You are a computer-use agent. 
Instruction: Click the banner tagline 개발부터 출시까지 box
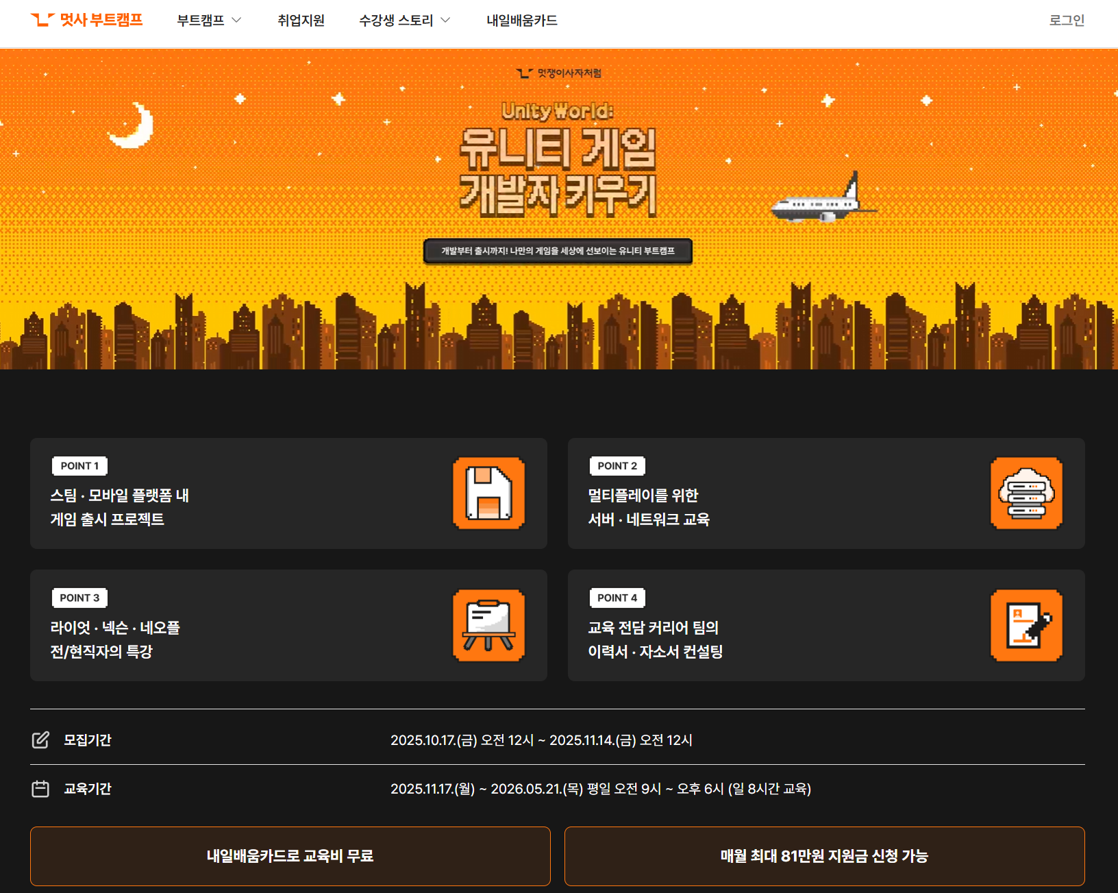(x=558, y=251)
